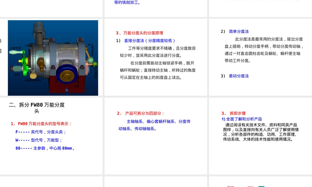312x187 pixels.
Task: Select the slide titled 拆分 FW80 万能分度头
Action: 51,136
